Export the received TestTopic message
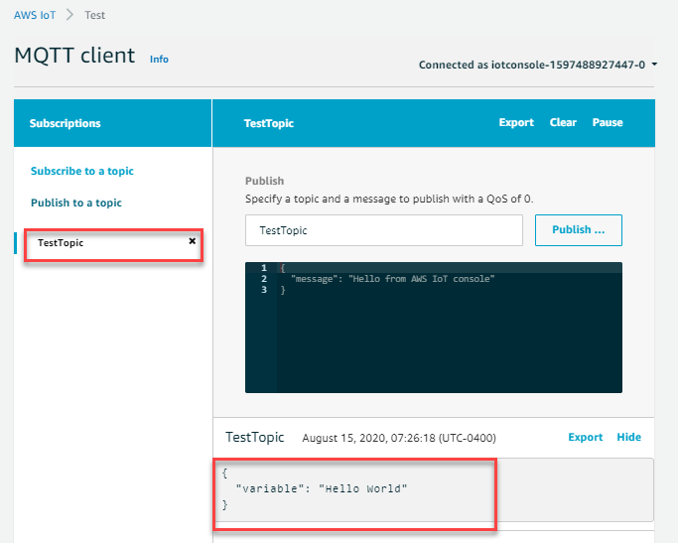The image size is (678, 543). click(x=585, y=437)
